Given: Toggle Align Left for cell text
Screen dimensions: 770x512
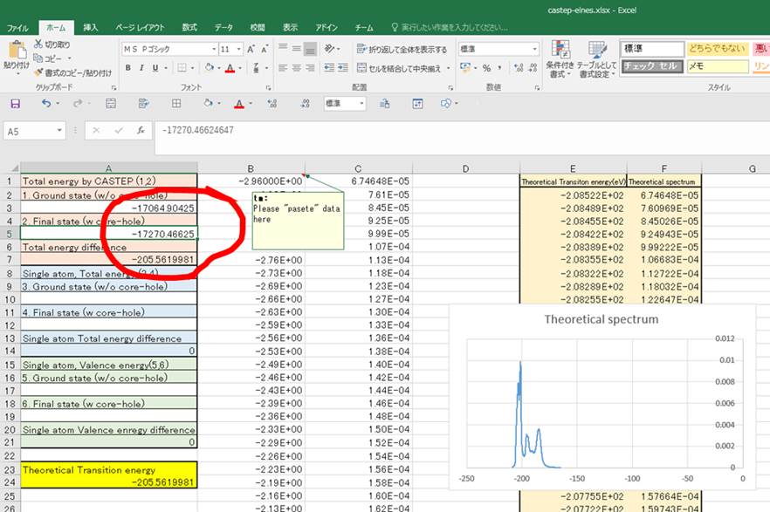Looking at the screenshot, I should pyautogui.click(x=283, y=68).
